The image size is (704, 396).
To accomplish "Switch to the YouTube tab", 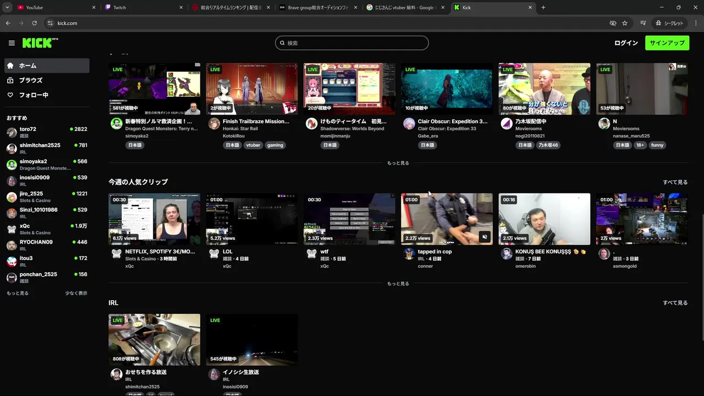I will point(55,7).
